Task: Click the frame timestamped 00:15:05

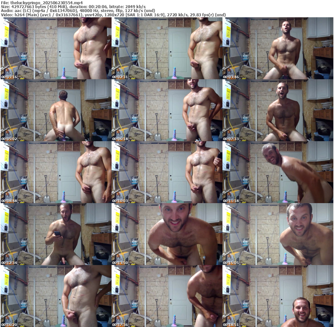Action: 278,234
